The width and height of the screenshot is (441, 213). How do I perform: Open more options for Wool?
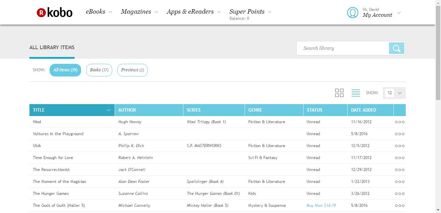point(400,122)
